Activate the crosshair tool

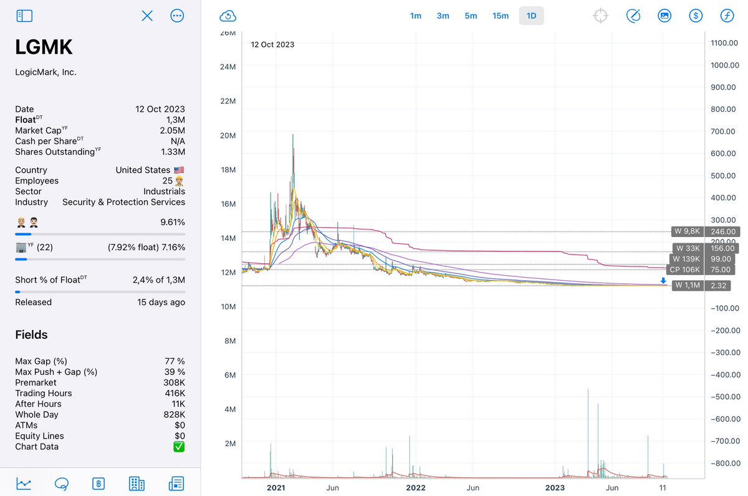(x=600, y=16)
